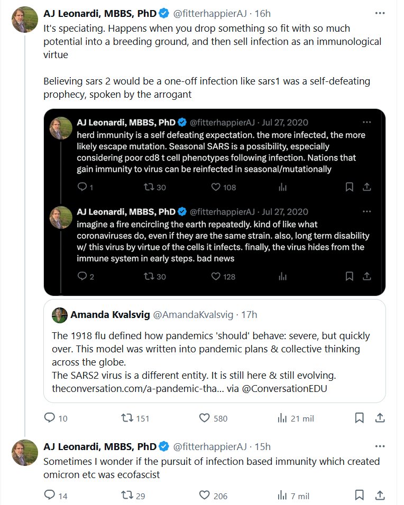This screenshot has height=505, width=404.
Task: Share the 16h speciating tweet
Action: pyautogui.click(x=379, y=418)
